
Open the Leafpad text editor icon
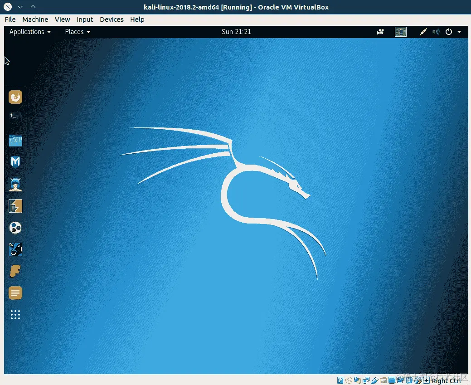[15, 293]
